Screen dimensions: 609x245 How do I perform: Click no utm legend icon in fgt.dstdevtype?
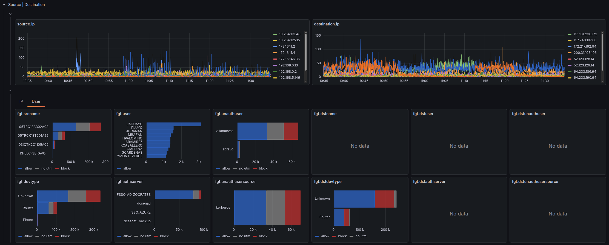coord(351,236)
